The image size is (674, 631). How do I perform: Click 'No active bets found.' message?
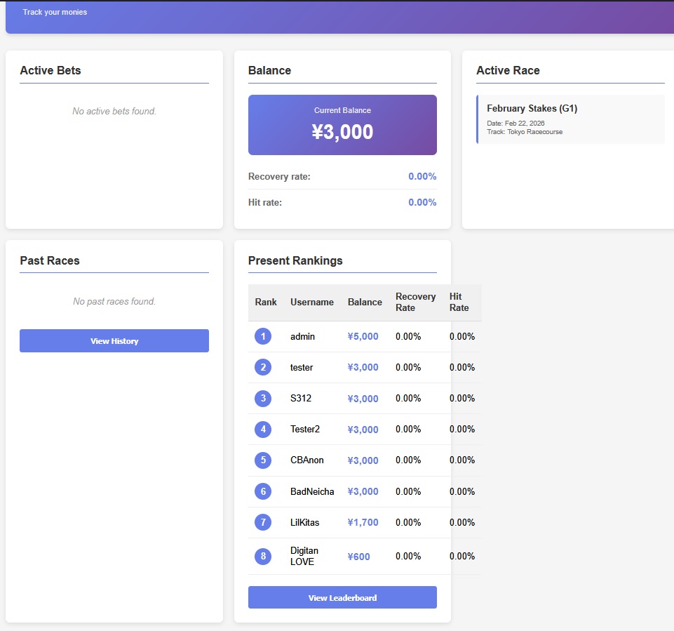114,111
